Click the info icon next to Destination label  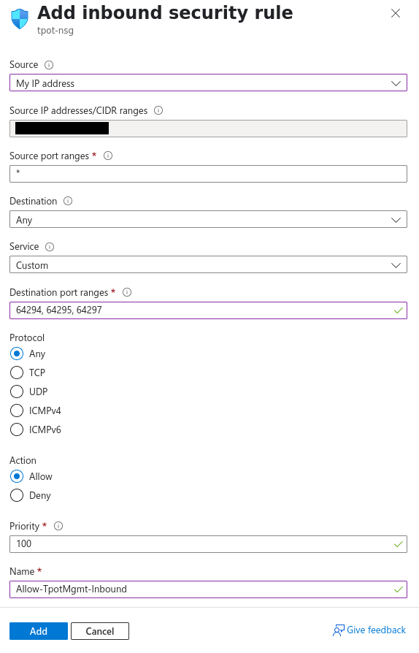[x=68, y=201]
